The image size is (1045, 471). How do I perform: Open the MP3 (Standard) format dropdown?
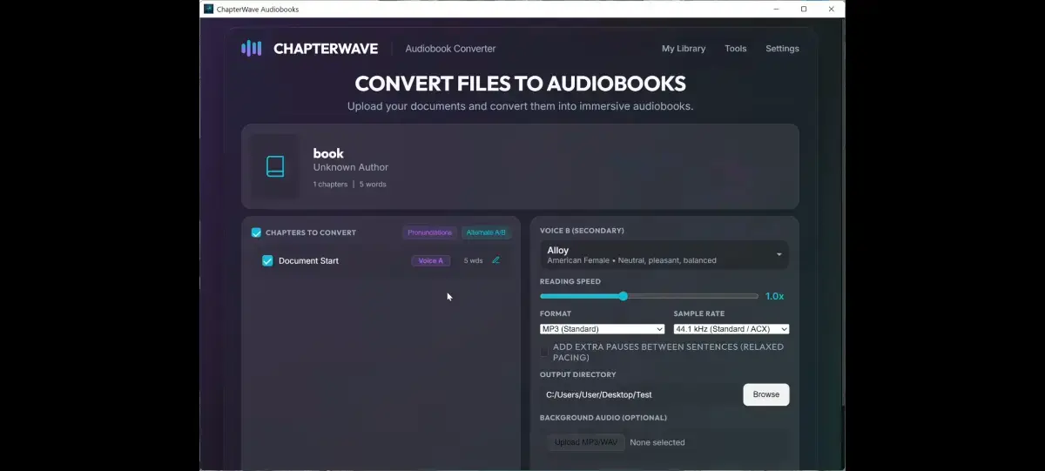tap(602, 329)
